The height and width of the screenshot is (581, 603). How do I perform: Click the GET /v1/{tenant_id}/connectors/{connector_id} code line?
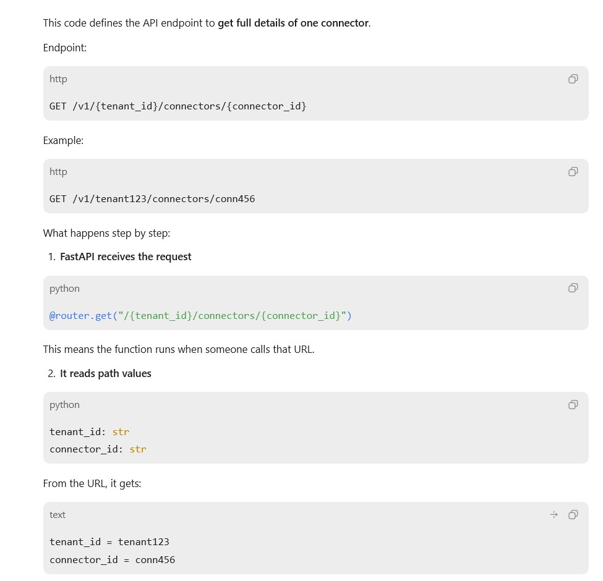pos(177,106)
